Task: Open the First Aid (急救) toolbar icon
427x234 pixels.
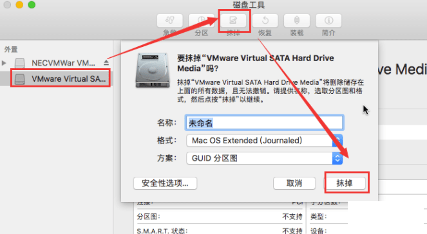Action: 170,21
